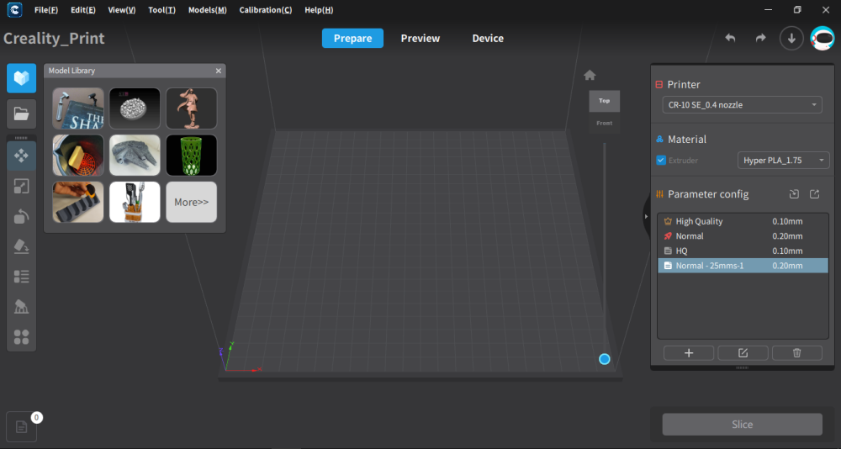Pick the sponge holder model thumbnail
The width and height of the screenshot is (841, 449).
tap(78, 156)
